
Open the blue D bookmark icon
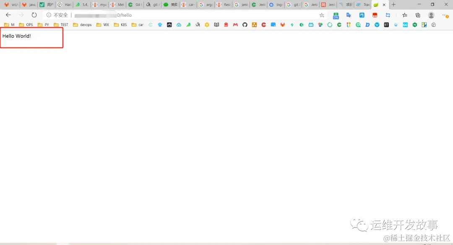(367, 25)
